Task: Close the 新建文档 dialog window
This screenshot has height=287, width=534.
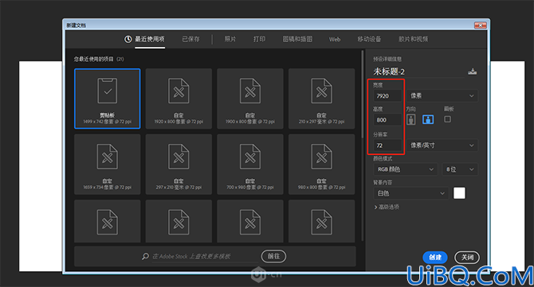Action: (481, 25)
